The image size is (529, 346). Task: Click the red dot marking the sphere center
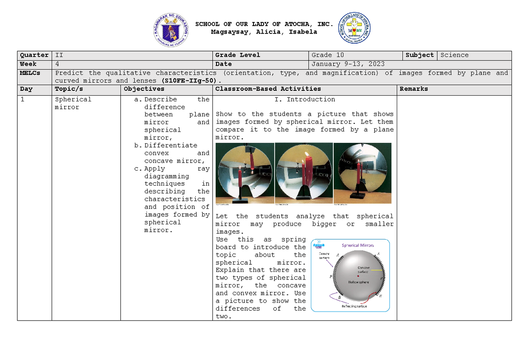(358, 276)
